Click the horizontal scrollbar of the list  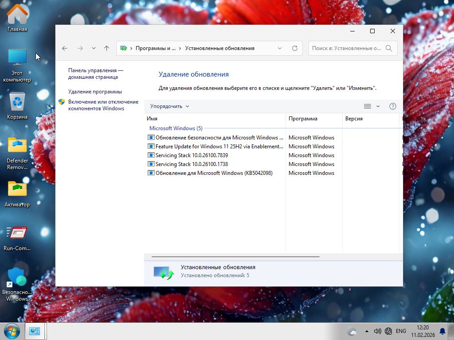point(235,256)
